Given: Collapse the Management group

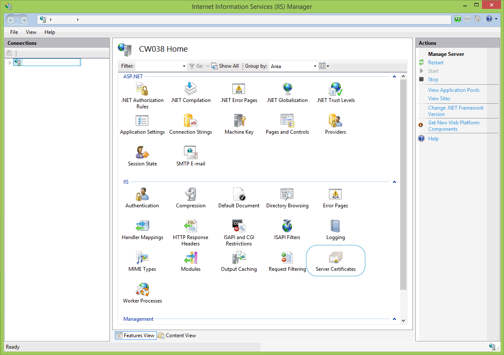Looking at the screenshot, I should tap(394, 319).
